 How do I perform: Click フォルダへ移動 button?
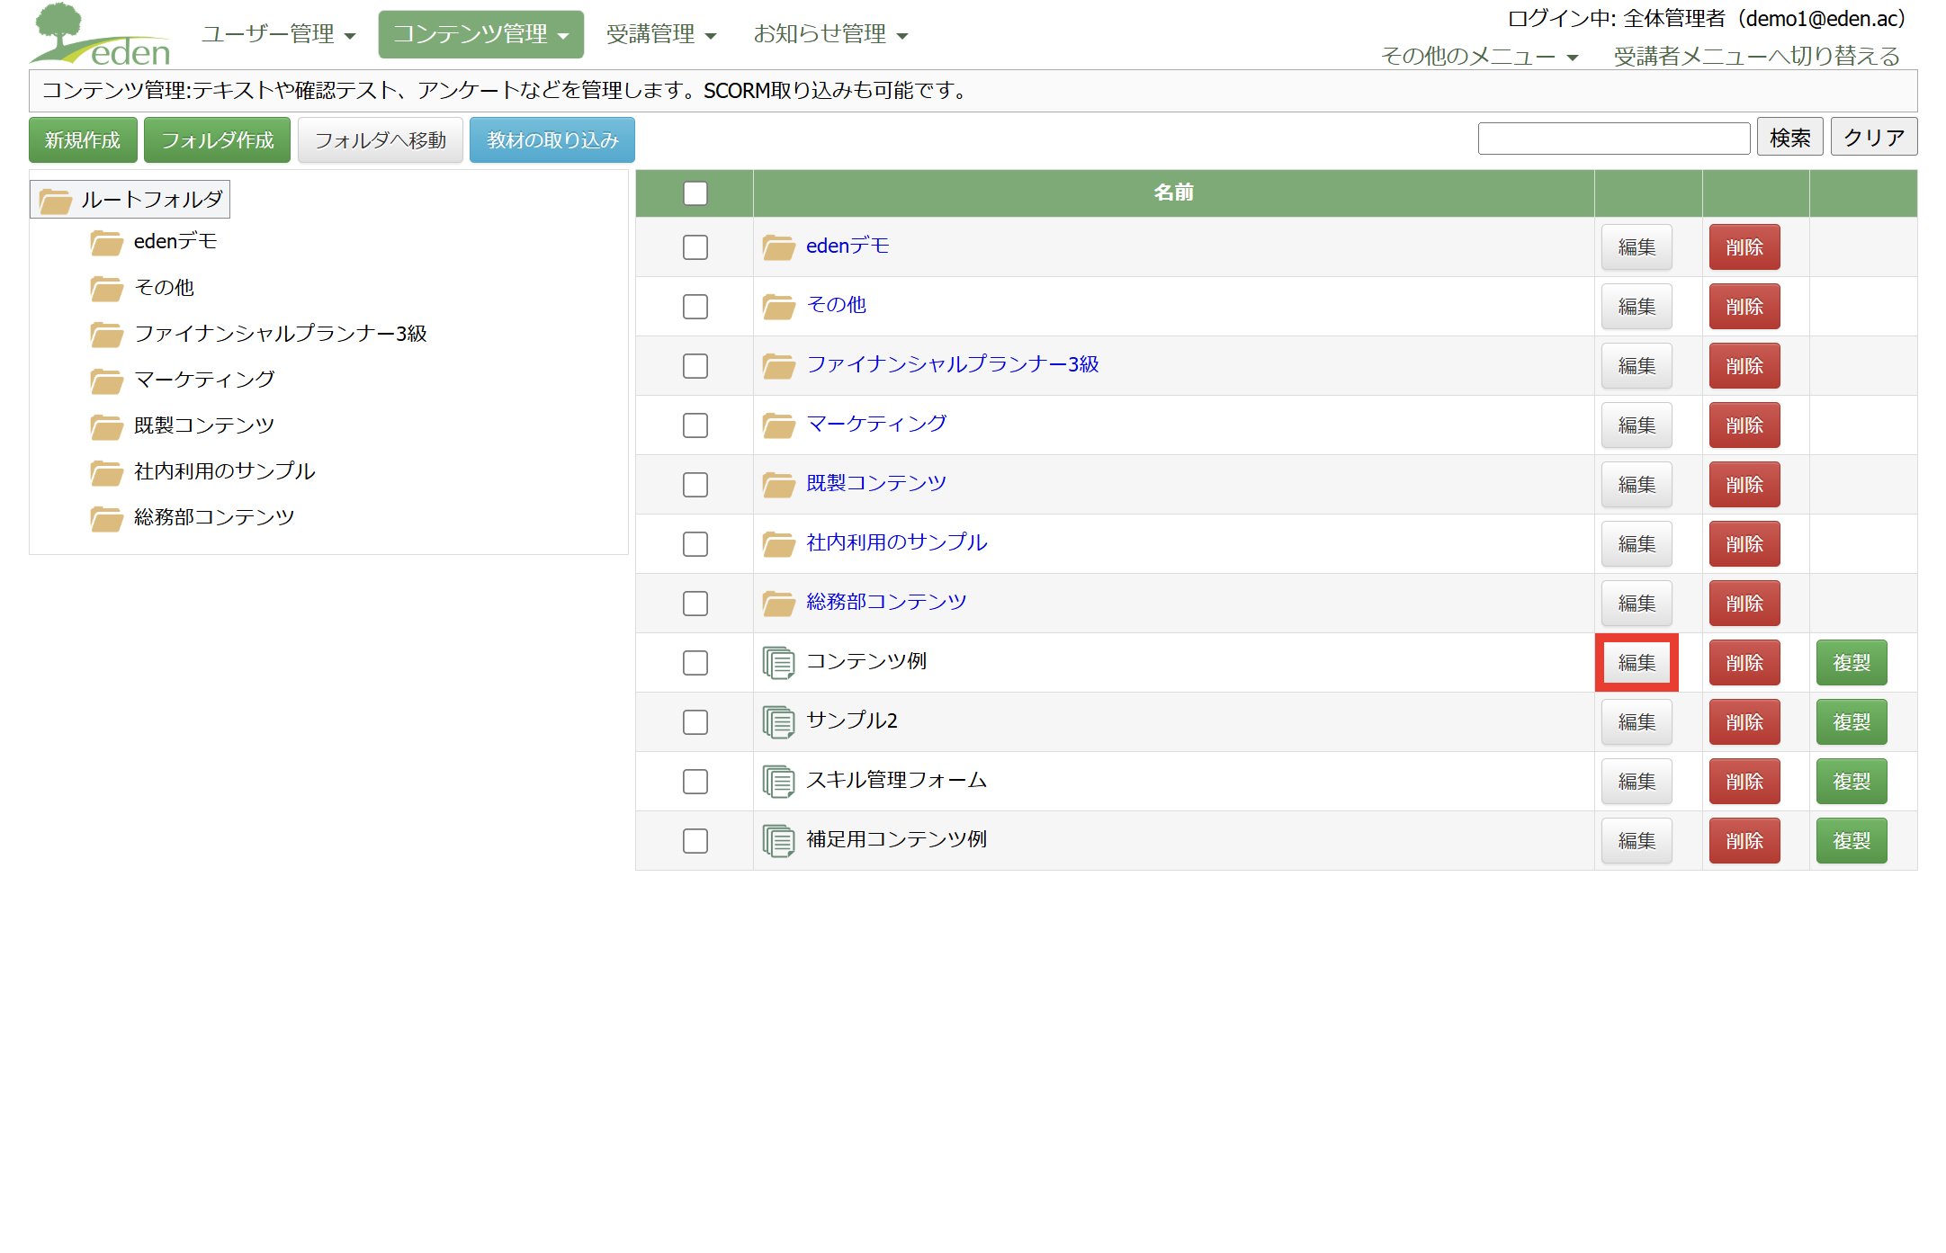(381, 140)
